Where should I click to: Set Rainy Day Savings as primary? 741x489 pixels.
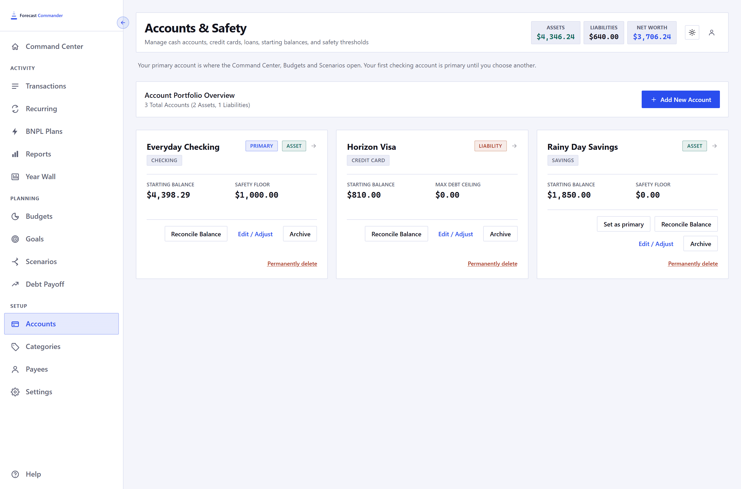(623, 224)
